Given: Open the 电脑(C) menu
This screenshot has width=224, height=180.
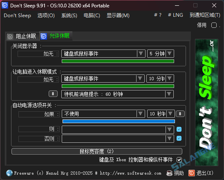Looking at the screenshot, I should click(x=92, y=16).
